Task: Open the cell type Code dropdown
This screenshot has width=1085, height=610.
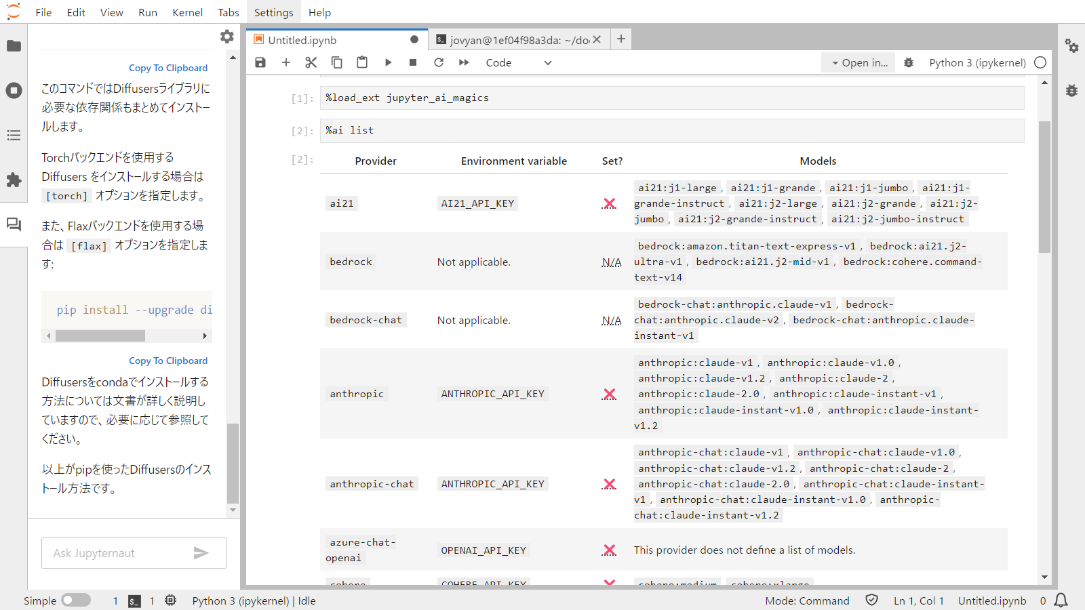Action: (x=519, y=62)
